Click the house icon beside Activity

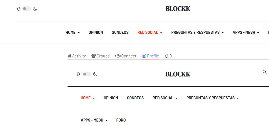pyautogui.click(x=69, y=56)
